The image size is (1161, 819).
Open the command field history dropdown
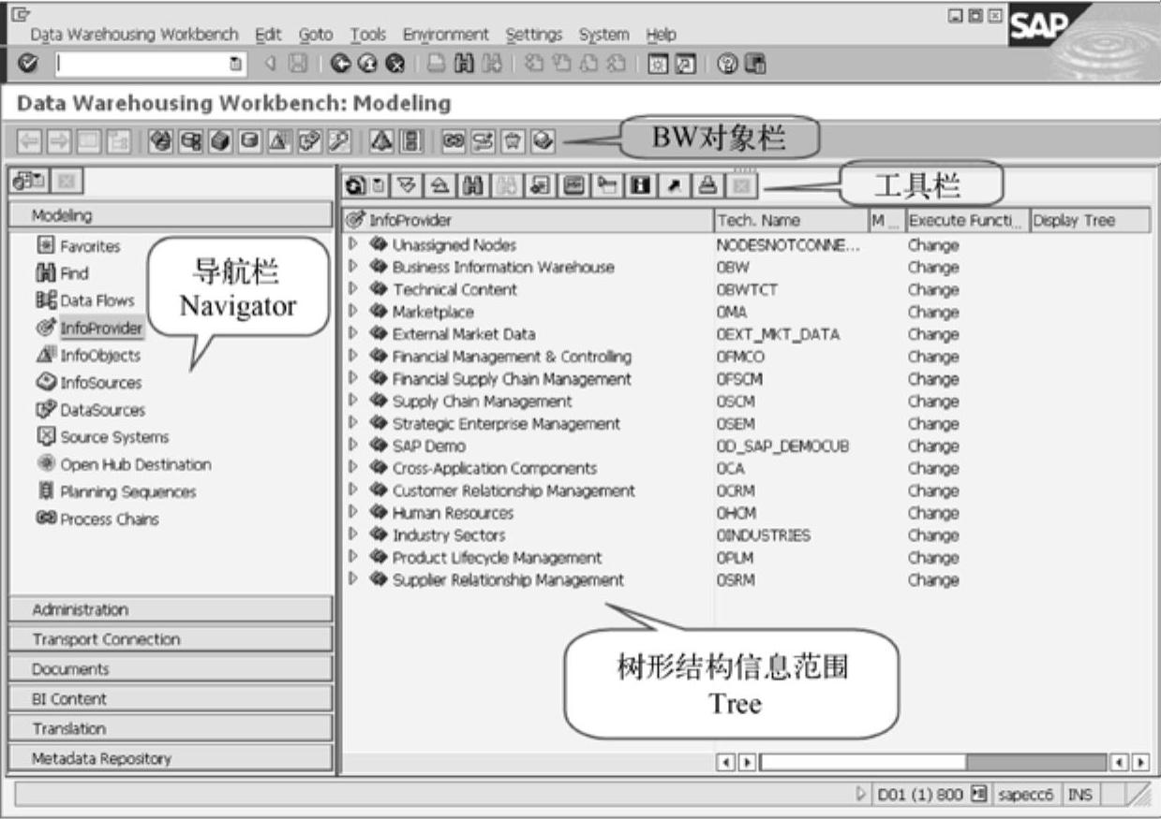pyautogui.click(x=234, y=65)
